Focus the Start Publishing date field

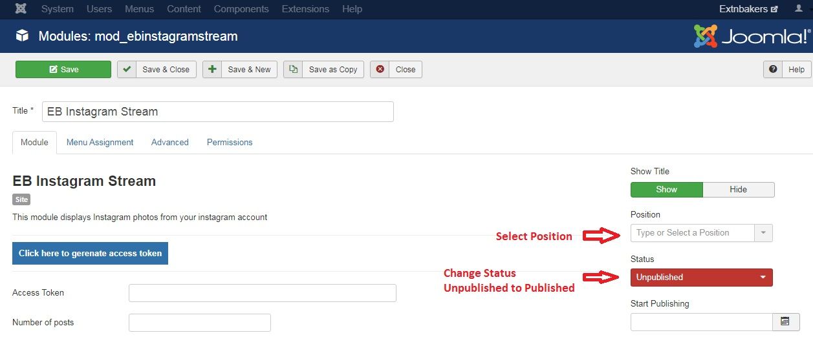click(x=702, y=321)
